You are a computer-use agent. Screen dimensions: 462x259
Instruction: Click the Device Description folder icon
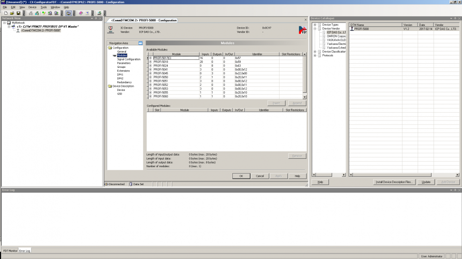[x=110, y=86]
